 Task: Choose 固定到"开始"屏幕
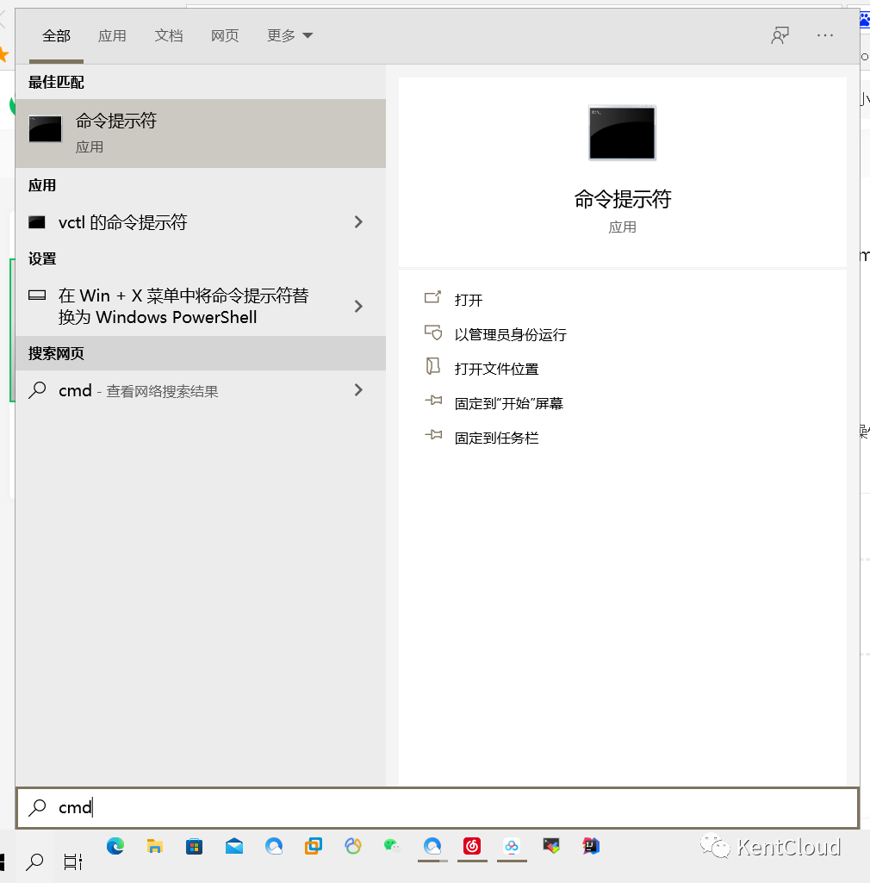[x=508, y=403]
